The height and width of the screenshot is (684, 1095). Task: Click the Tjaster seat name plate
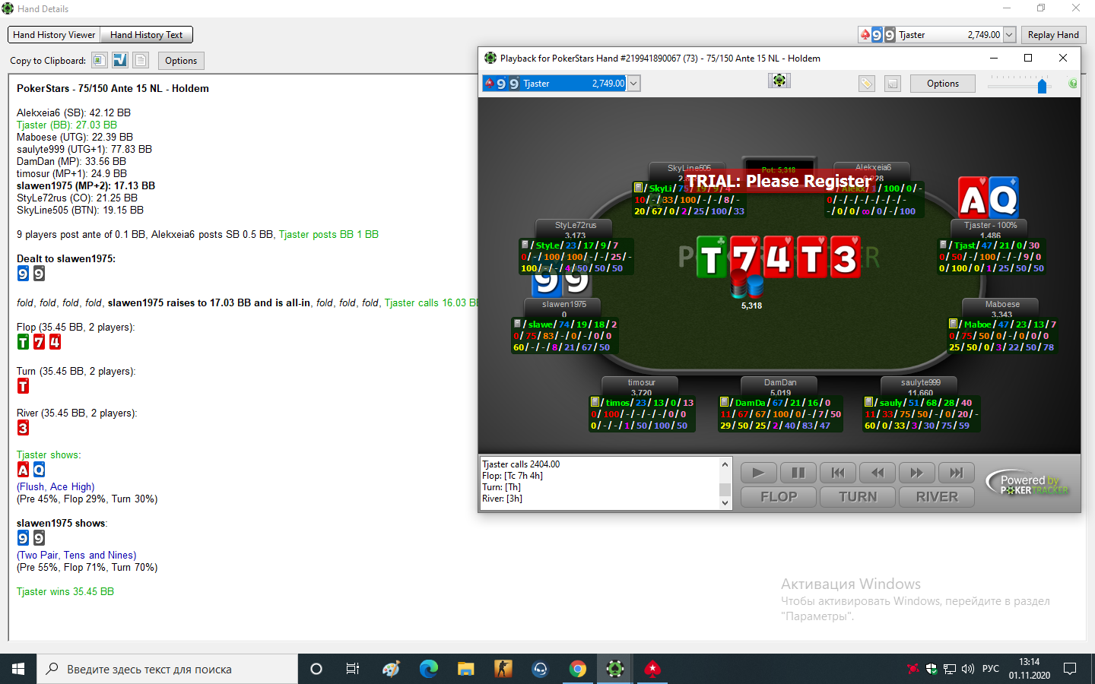pyautogui.click(x=990, y=230)
